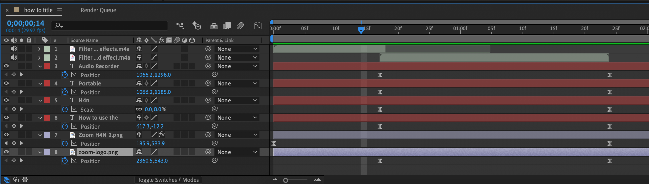Click the Position stopwatch for Audio Recorder

pos(65,75)
